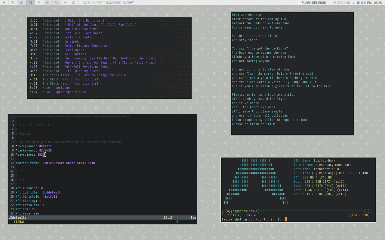Select the track No Surprises
The height and width of the screenshot is (240, 385).
[75, 54]
